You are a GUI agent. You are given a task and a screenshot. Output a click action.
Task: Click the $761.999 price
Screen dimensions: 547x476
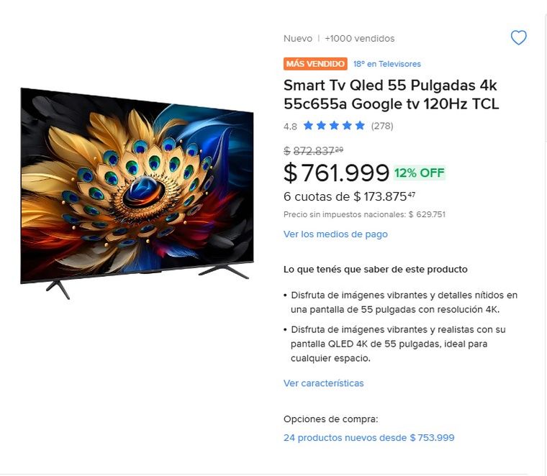tap(336, 173)
